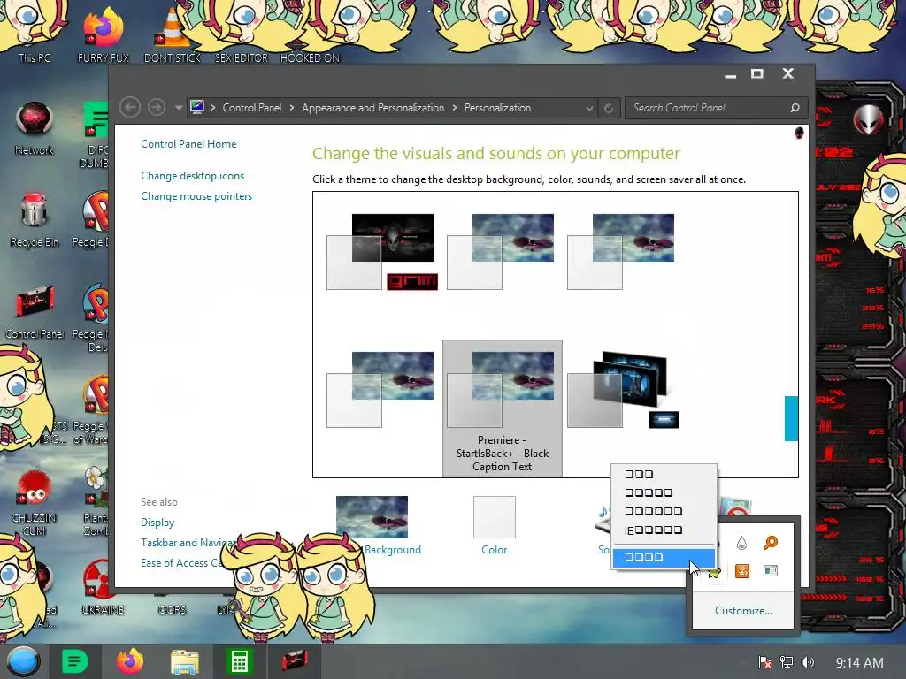
Task: Open Control Panel breadcrumb
Action: [x=252, y=108]
